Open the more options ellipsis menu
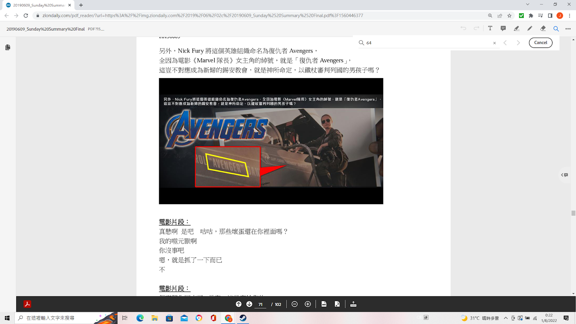576x324 pixels. point(568,29)
